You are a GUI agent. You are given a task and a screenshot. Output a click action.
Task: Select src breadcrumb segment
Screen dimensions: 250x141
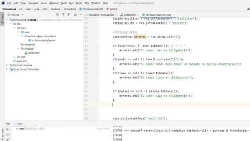pyautogui.click(x=21, y=9)
